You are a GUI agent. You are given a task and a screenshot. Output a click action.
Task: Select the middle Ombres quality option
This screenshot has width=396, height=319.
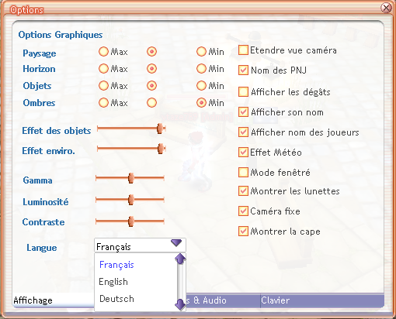pos(151,103)
